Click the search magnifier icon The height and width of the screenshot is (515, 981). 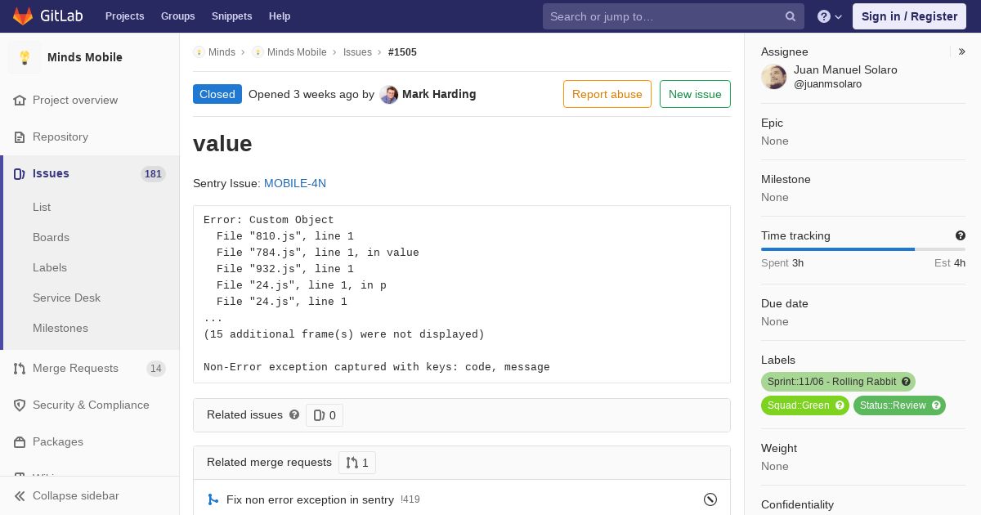coord(791,16)
